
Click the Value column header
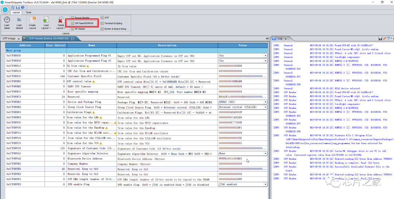coord(243,45)
